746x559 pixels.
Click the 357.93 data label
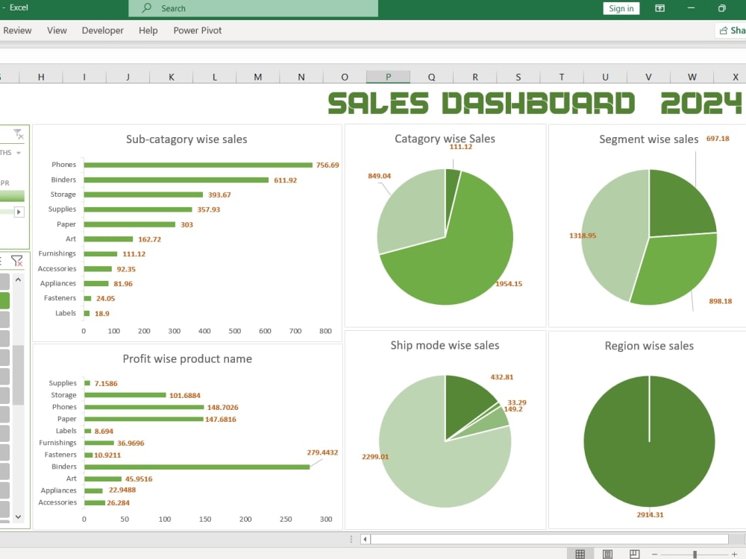tap(208, 209)
